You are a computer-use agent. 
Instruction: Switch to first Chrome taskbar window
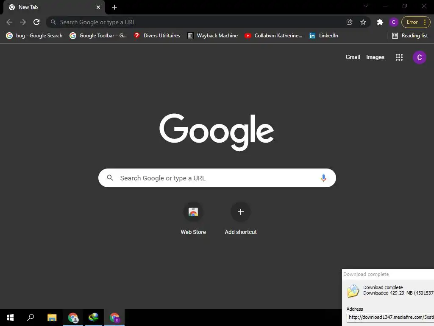[73, 318]
